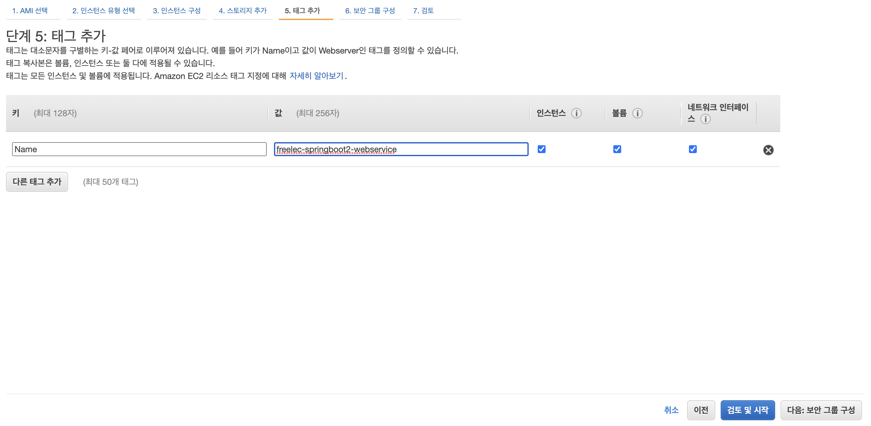
Task: Open the 7. 검토 tab
Action: [x=423, y=11]
